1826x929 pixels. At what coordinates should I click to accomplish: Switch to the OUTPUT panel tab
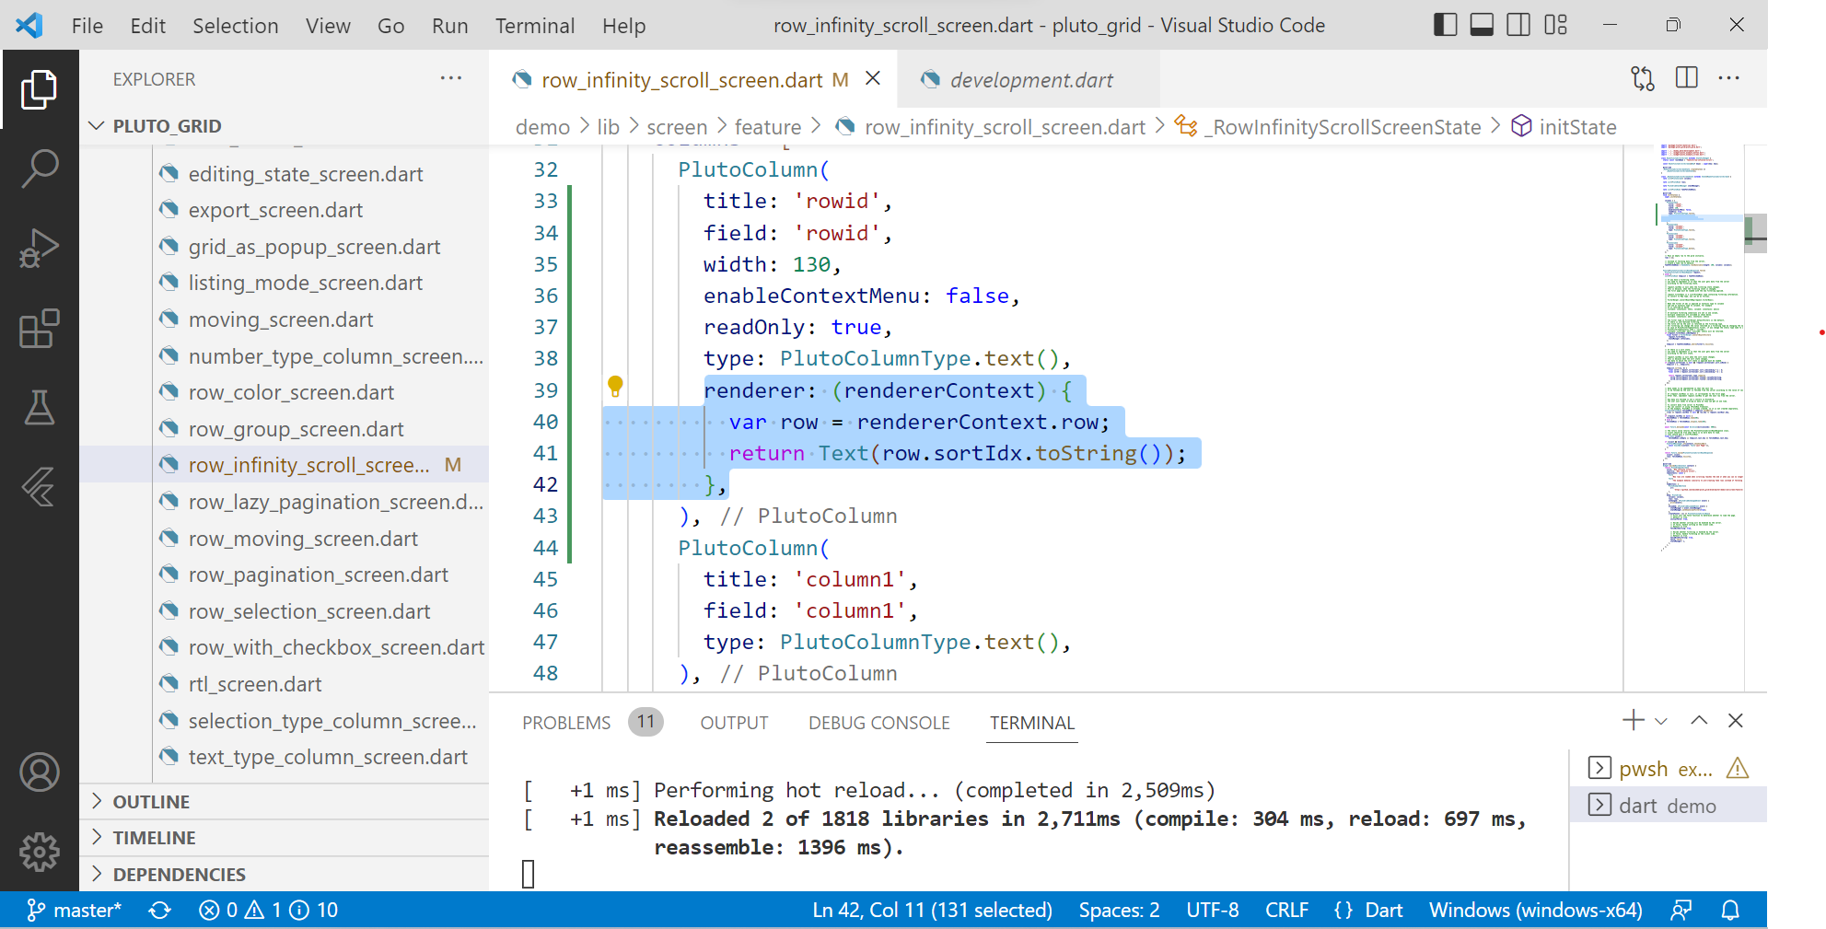point(734,723)
